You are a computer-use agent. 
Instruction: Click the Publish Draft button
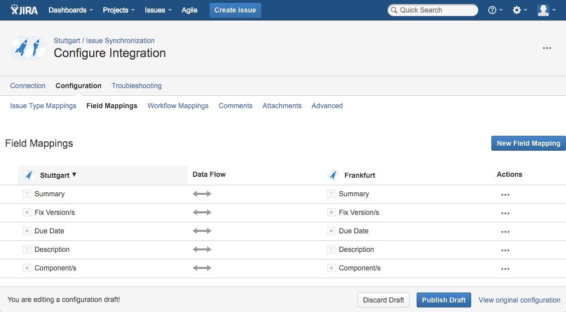click(x=444, y=300)
